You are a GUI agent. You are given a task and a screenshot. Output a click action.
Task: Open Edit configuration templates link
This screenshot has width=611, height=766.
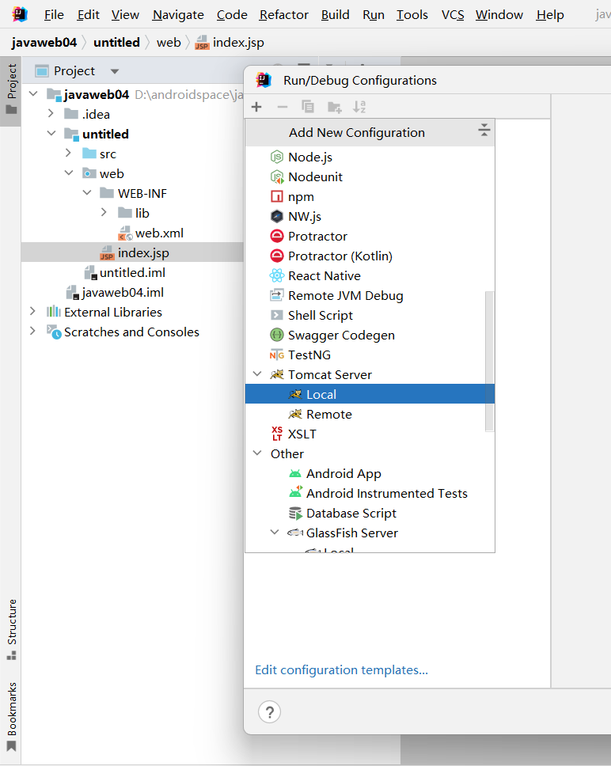click(341, 669)
